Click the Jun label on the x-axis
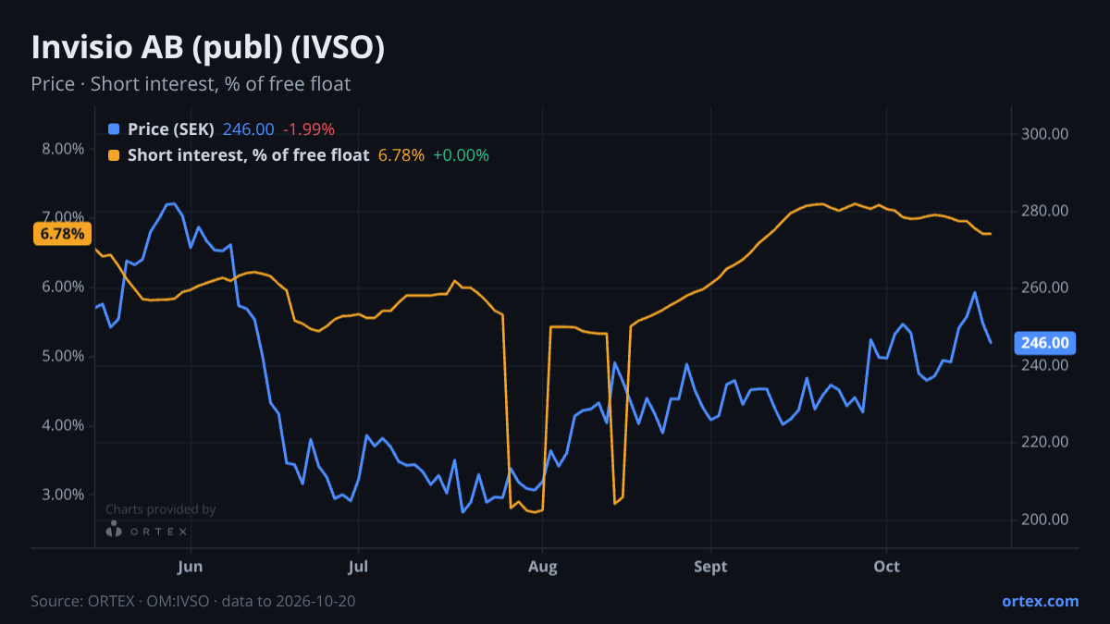This screenshot has height=624, width=1110. (190, 566)
